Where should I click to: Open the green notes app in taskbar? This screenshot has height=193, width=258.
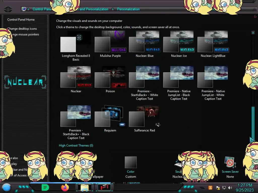click(45, 187)
